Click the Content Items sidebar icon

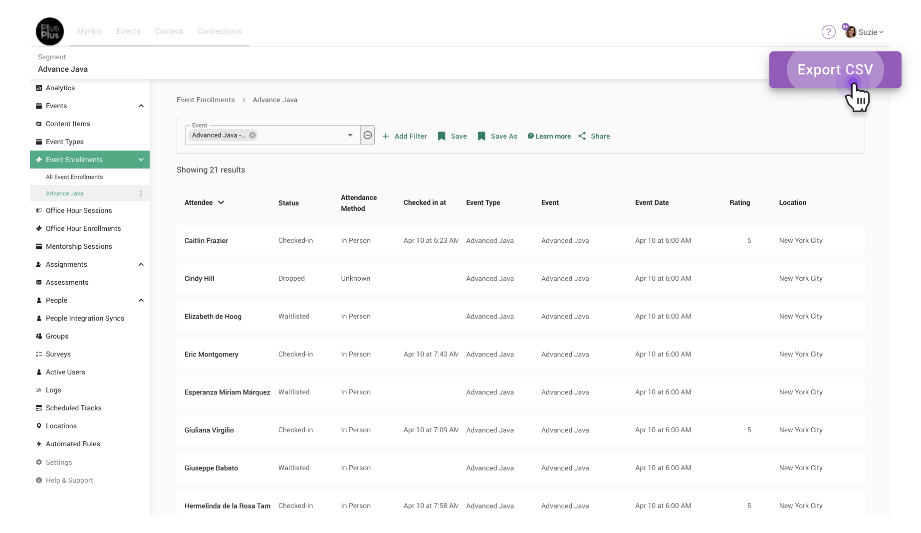click(x=39, y=124)
